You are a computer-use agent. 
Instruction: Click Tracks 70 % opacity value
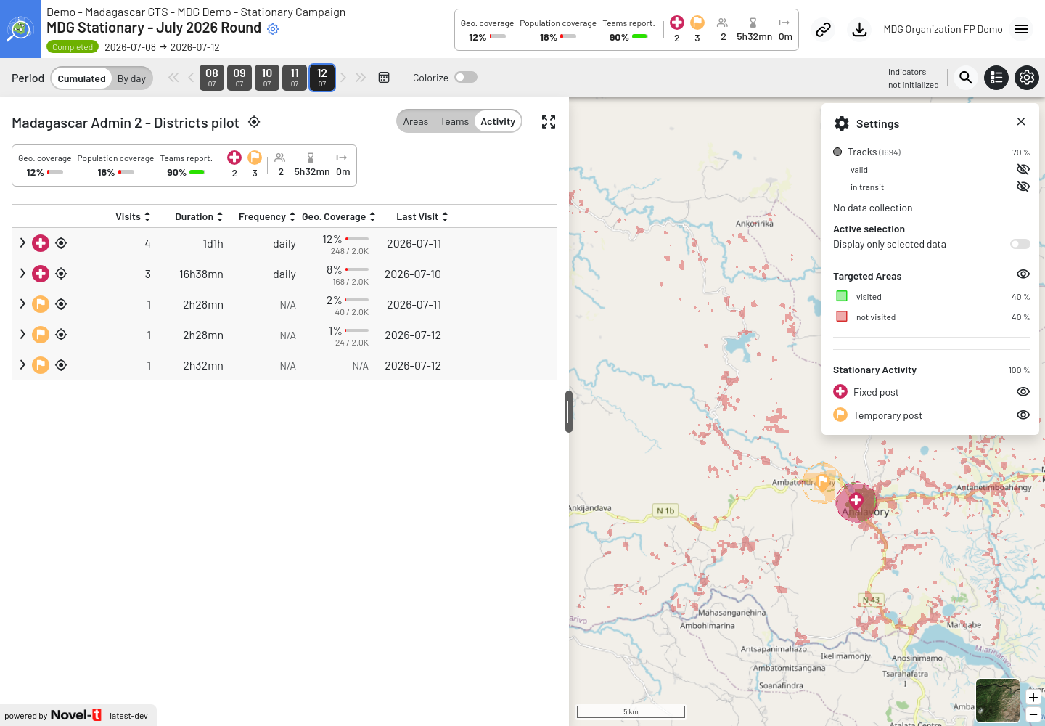click(1021, 152)
